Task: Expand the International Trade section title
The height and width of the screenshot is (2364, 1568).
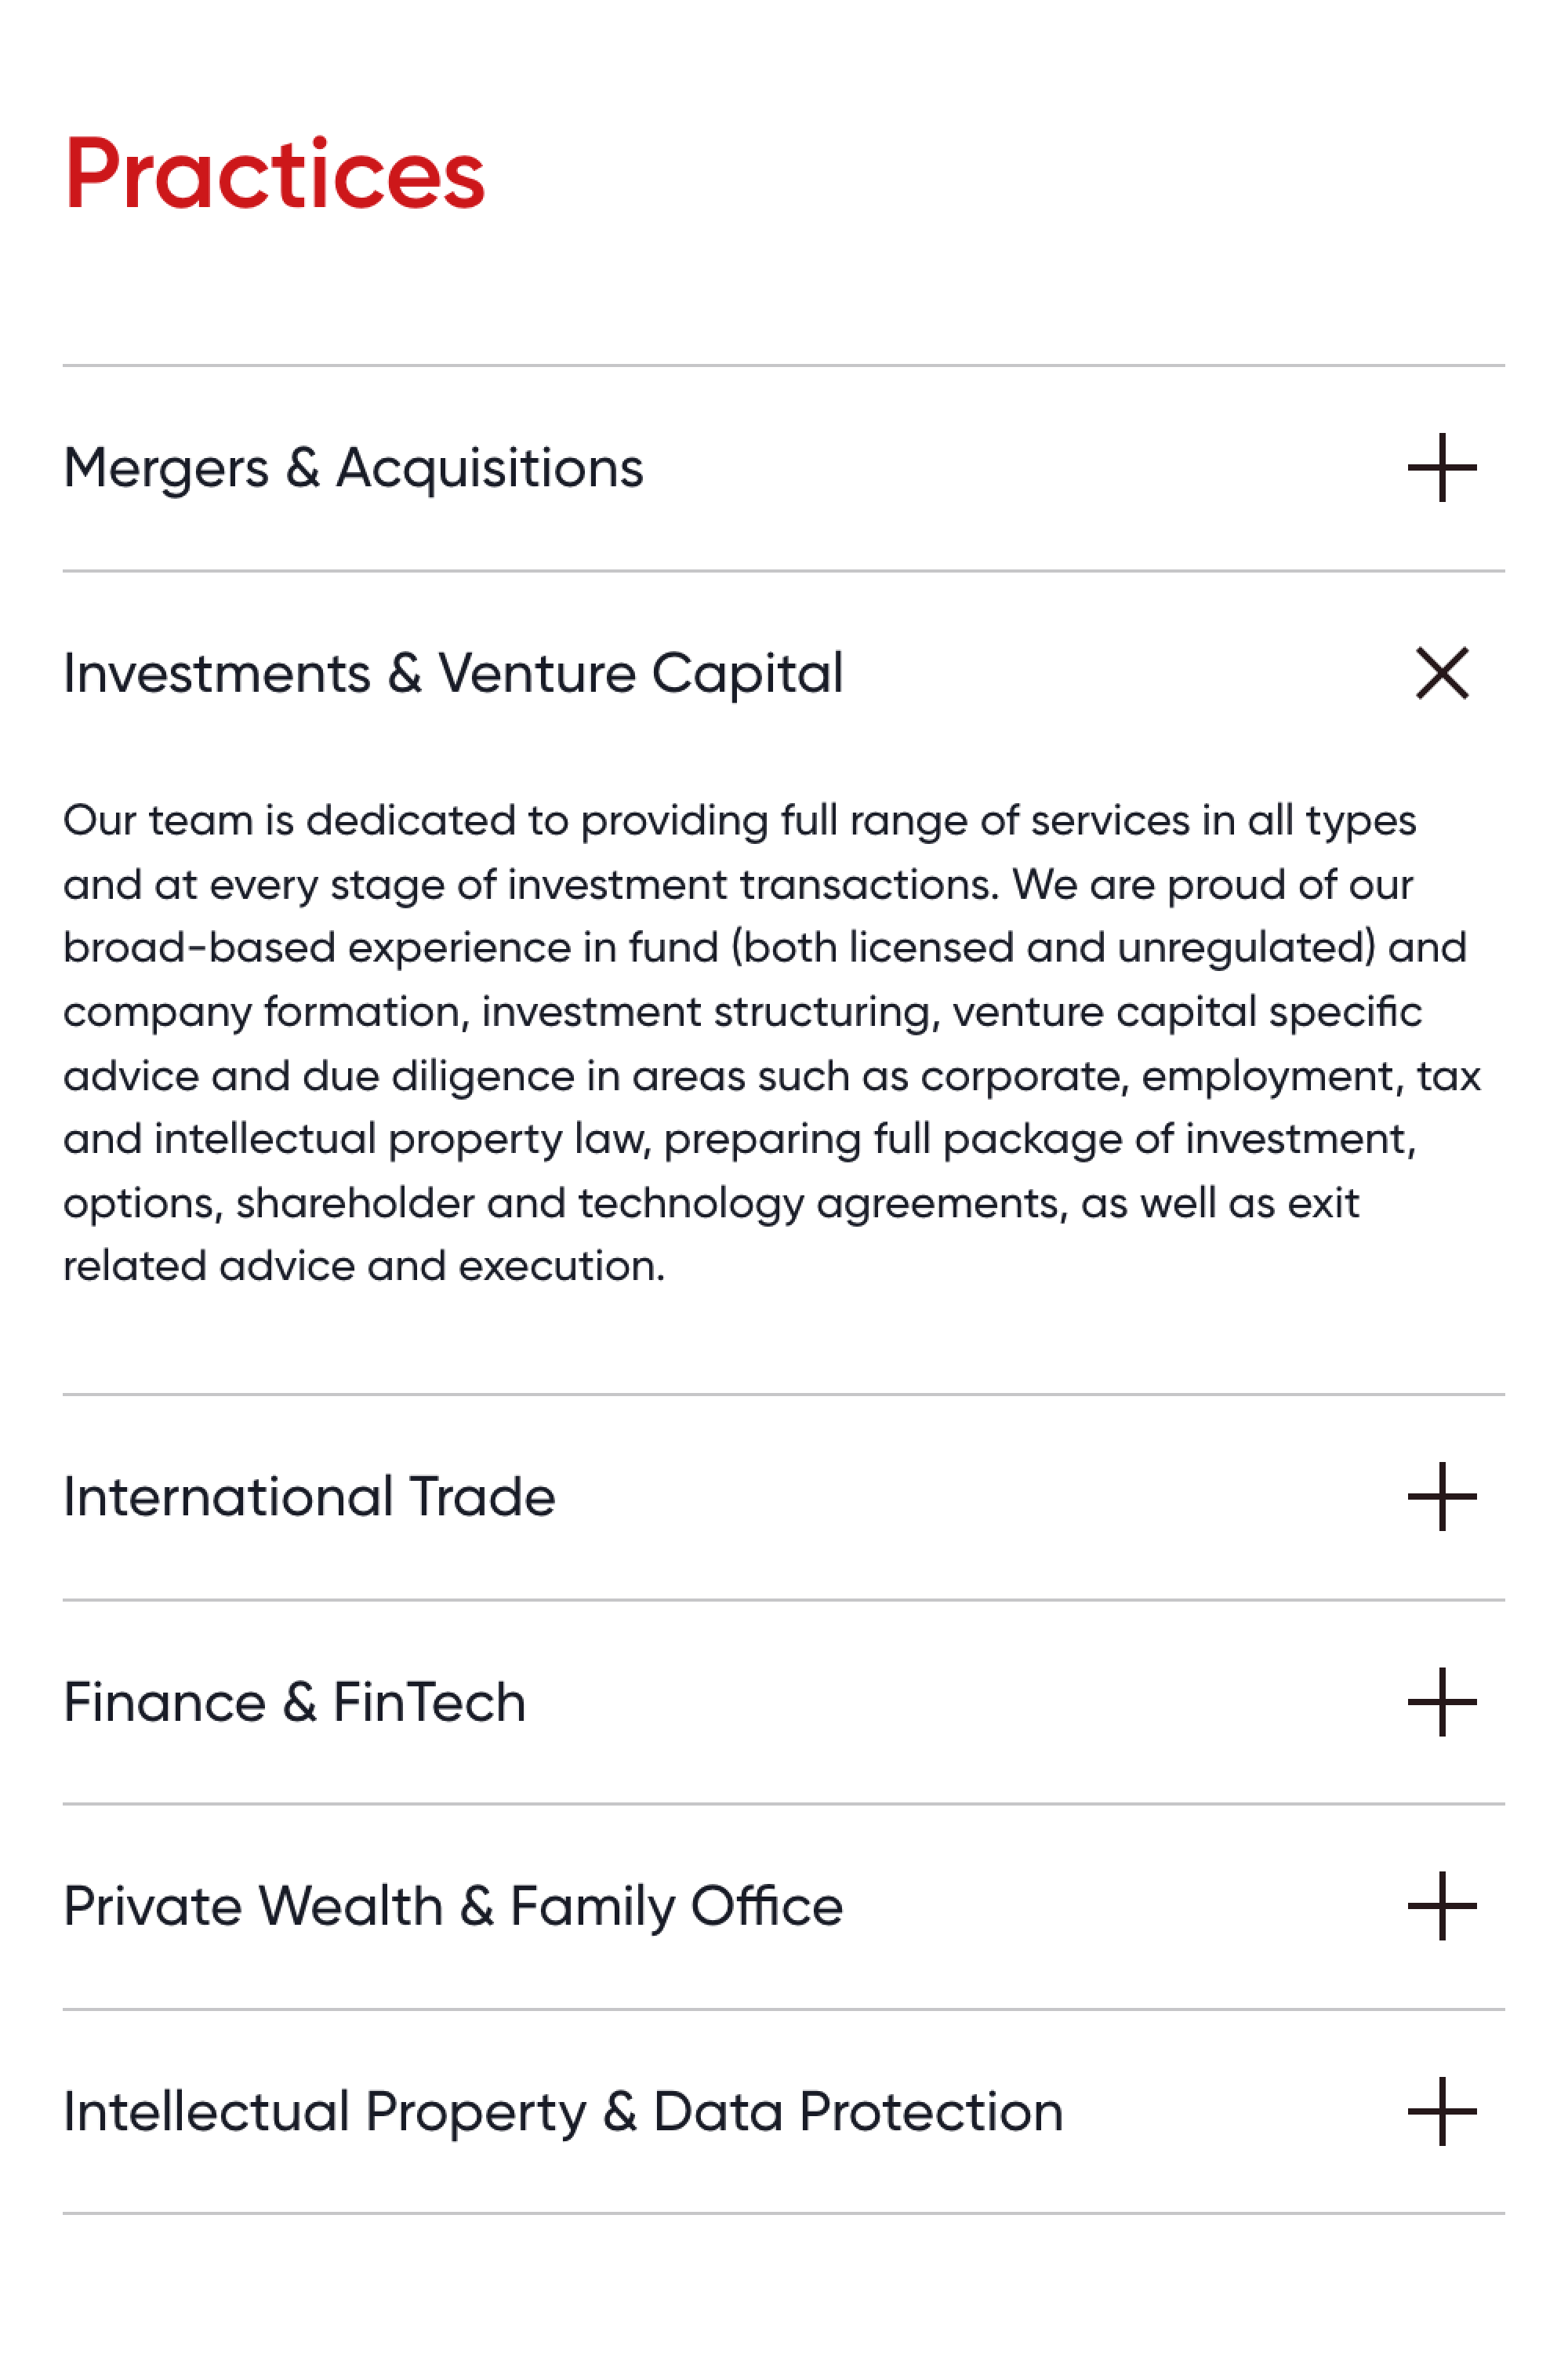Action: (x=309, y=1497)
